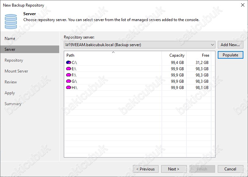248x177 pixels.
Task: Click the disabled Finish button
Action: point(202,169)
